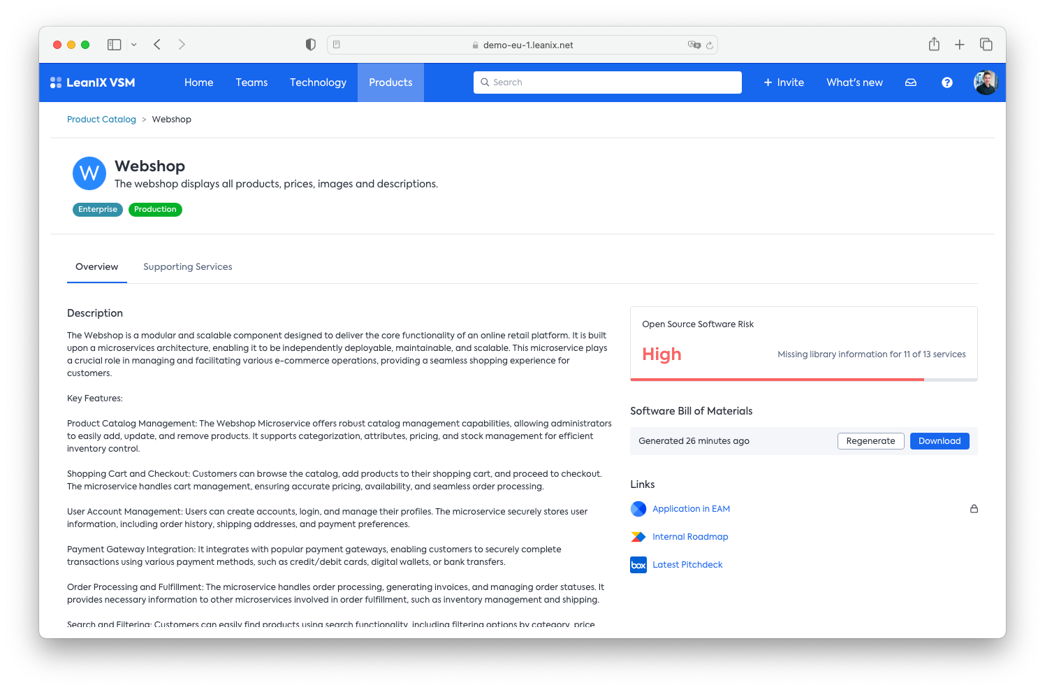
Task: Open the Internal Roadmap link
Action: (x=690, y=537)
